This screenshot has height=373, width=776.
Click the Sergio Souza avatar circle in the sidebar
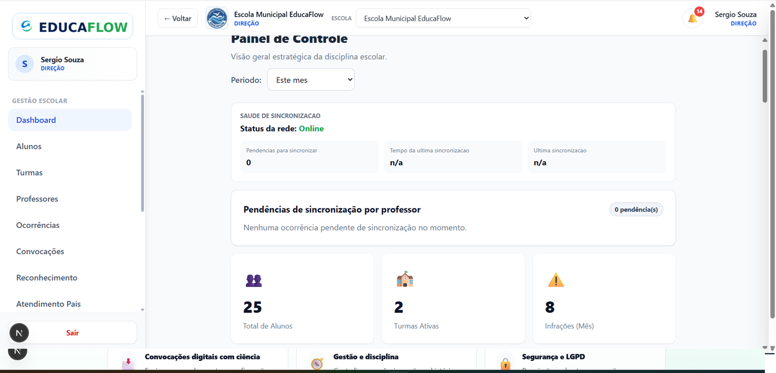tap(24, 64)
